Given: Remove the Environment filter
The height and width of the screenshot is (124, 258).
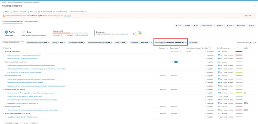Looking at the screenshot, I should pos(151,43).
